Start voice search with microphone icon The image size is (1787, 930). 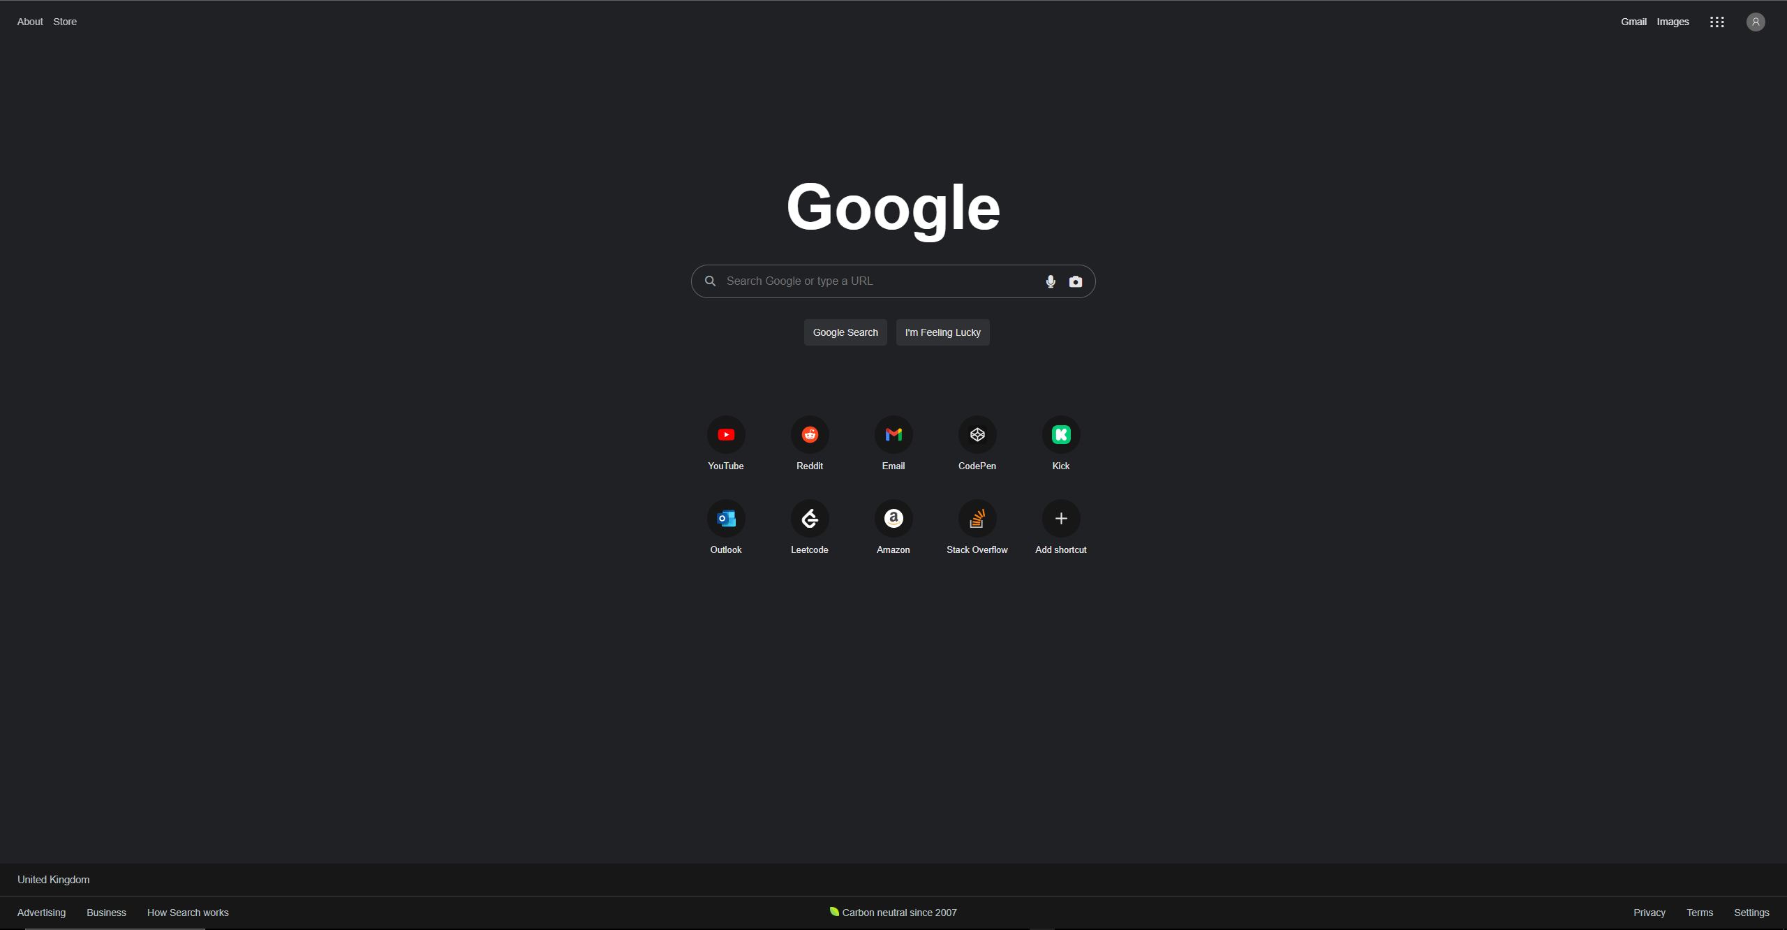click(x=1051, y=281)
